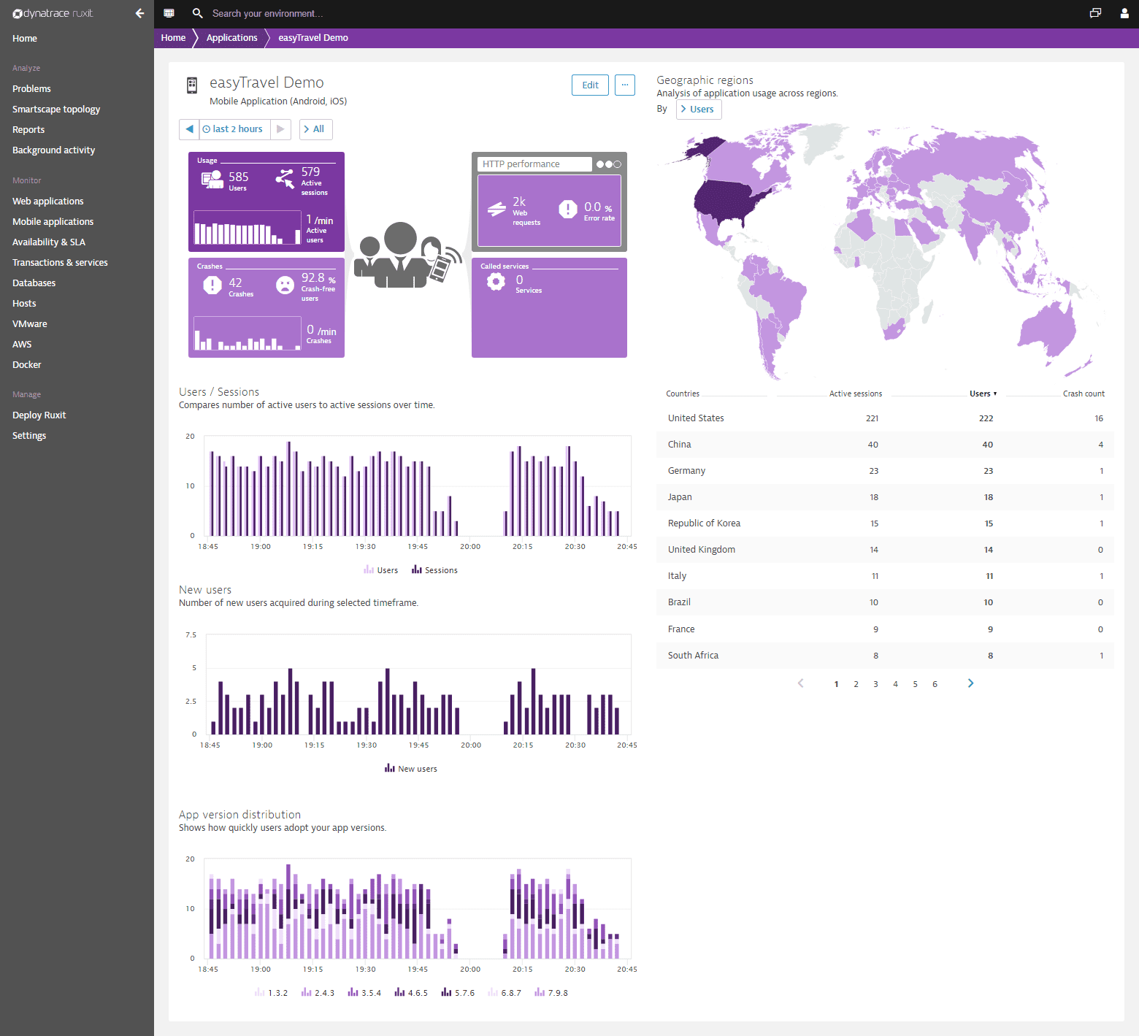Toggle version 7.9.8 legend
Image resolution: width=1139 pixels, height=1036 pixels.
click(551, 993)
